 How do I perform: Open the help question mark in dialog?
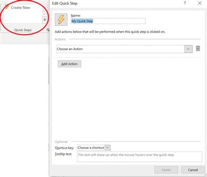pyautogui.click(x=185, y=3)
